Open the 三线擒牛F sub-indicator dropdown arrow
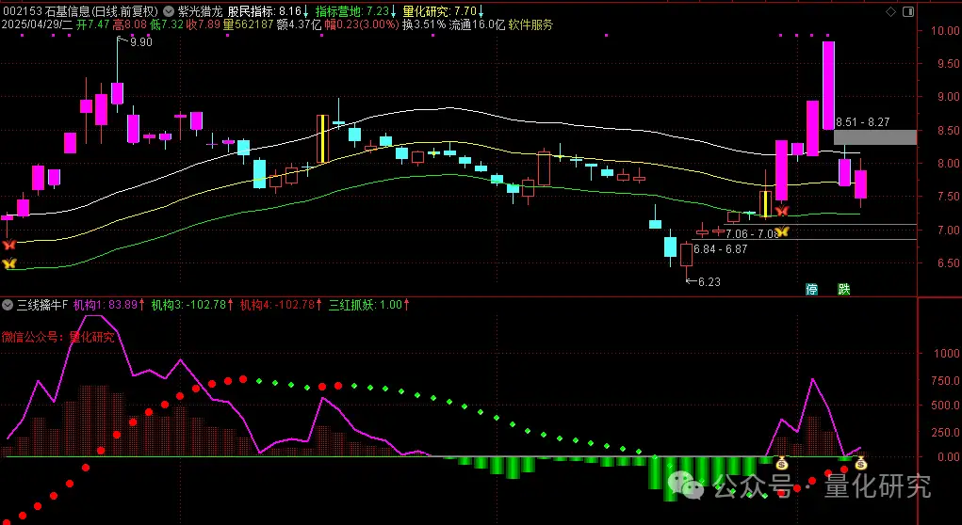Viewport: 962px width, 525px height. 8,305
